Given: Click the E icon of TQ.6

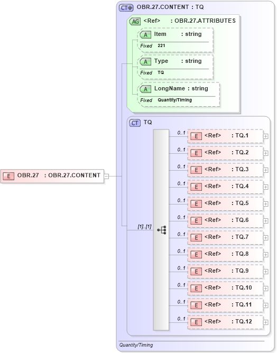Looking at the screenshot, I should [196, 221].
